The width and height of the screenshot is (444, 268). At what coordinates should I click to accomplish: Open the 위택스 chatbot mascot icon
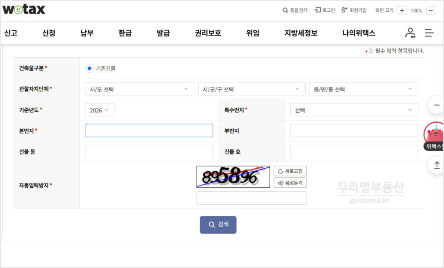(434, 136)
